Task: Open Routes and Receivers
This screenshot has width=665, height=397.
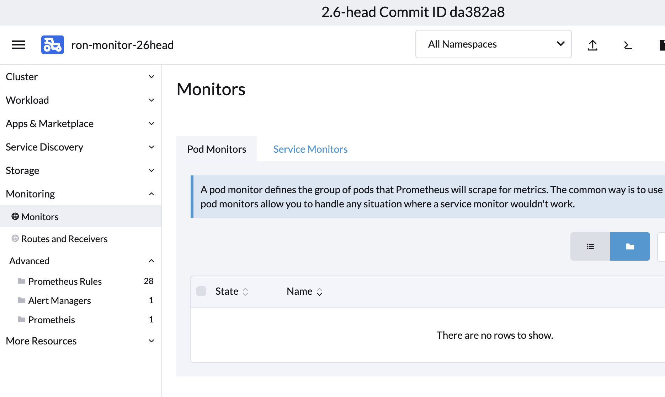Action: (64, 239)
